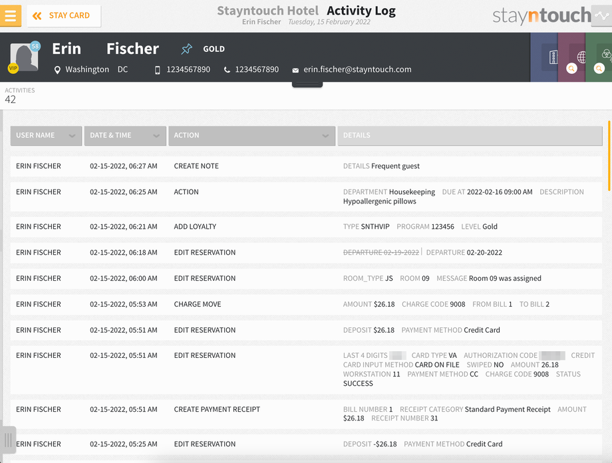Expand guest card via header drag handle
The height and width of the screenshot is (463, 612).
[x=307, y=84]
